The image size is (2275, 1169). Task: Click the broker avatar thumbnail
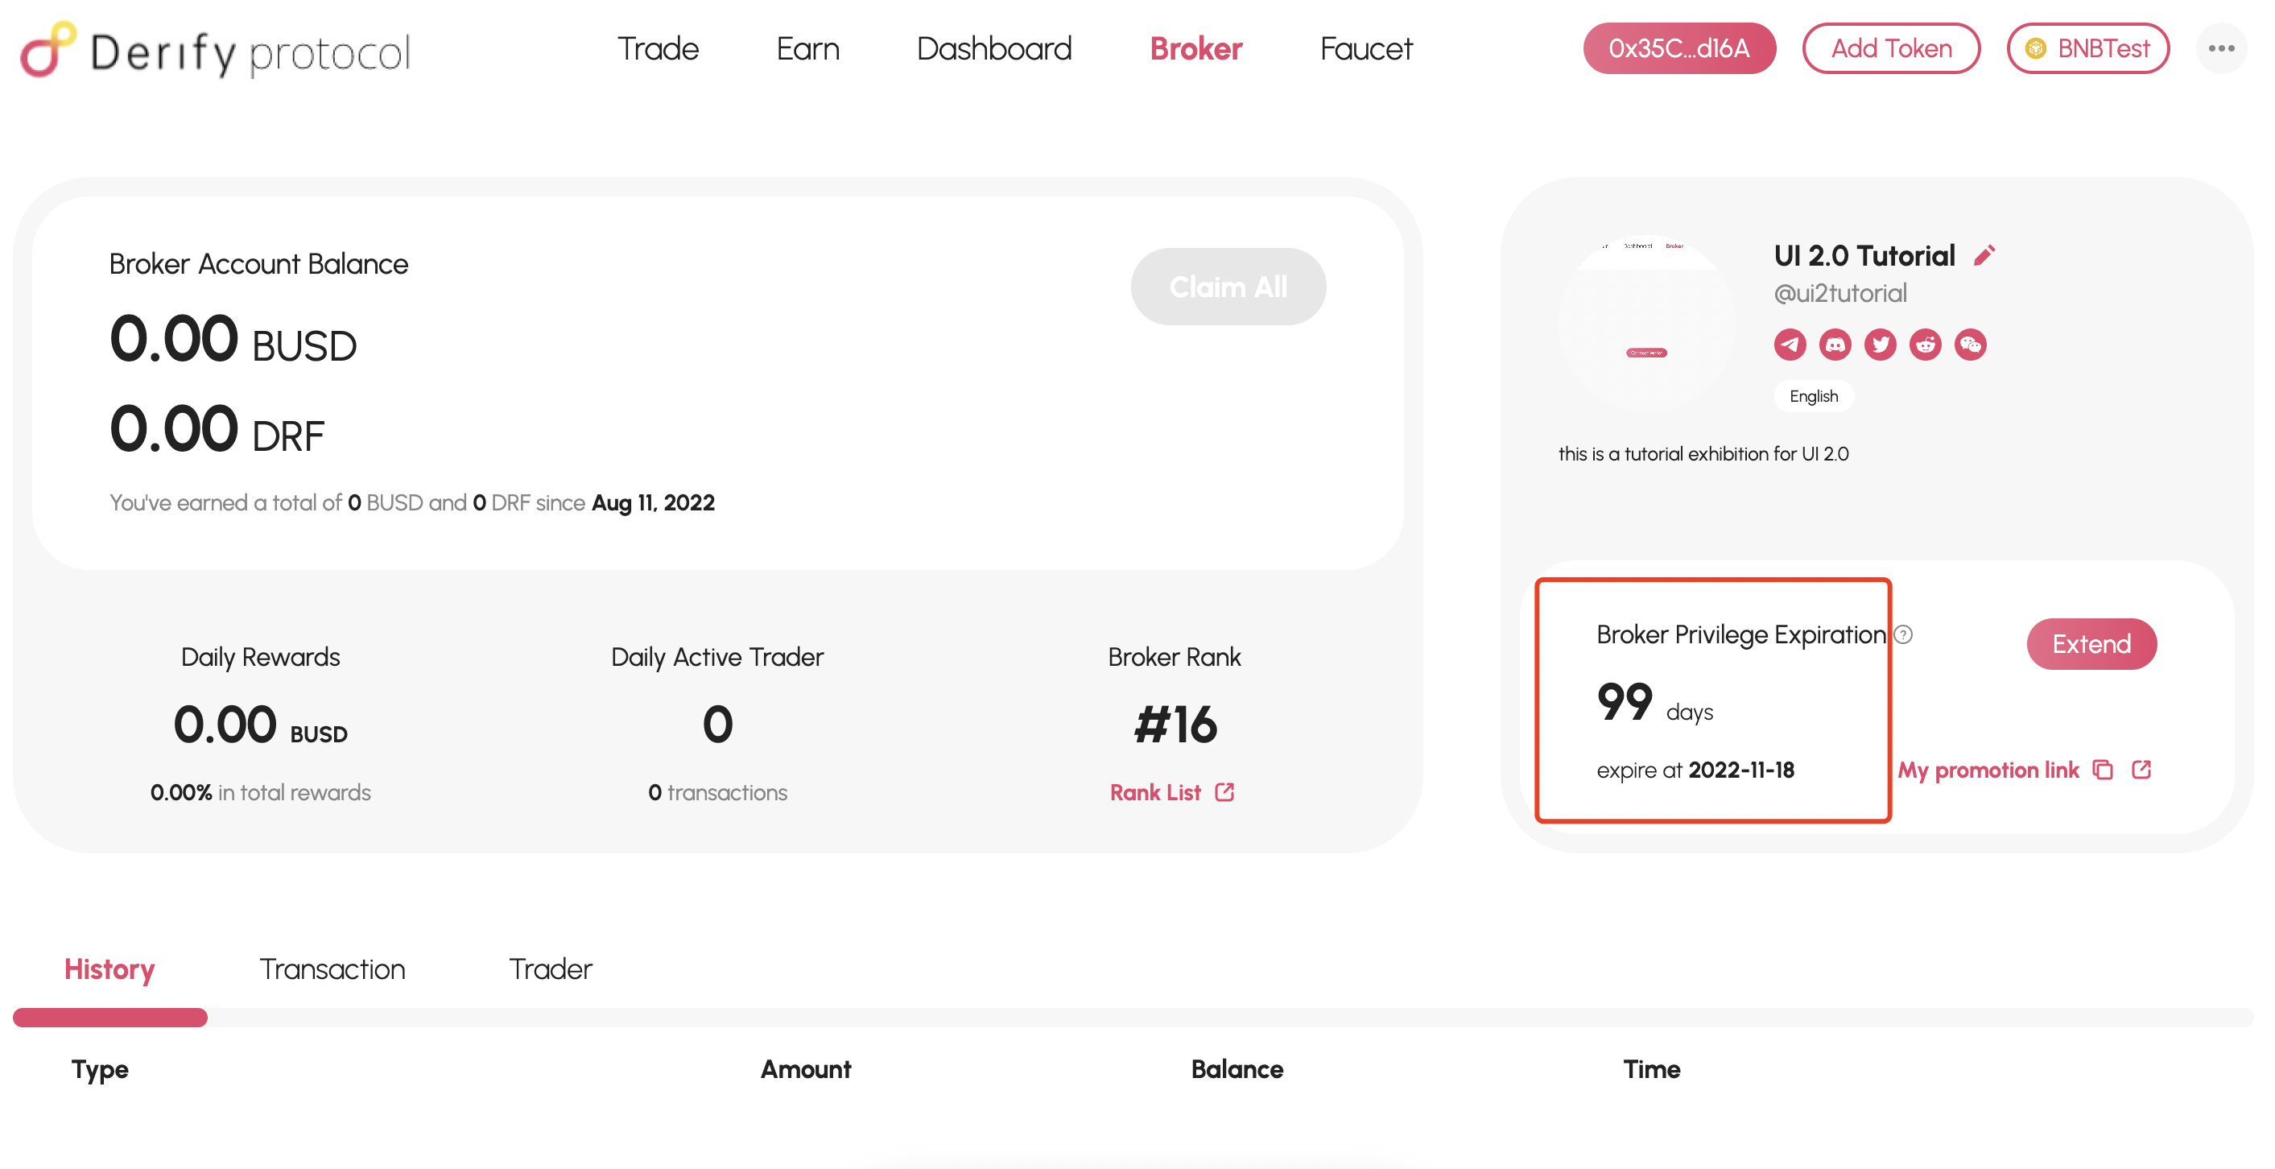1646,320
